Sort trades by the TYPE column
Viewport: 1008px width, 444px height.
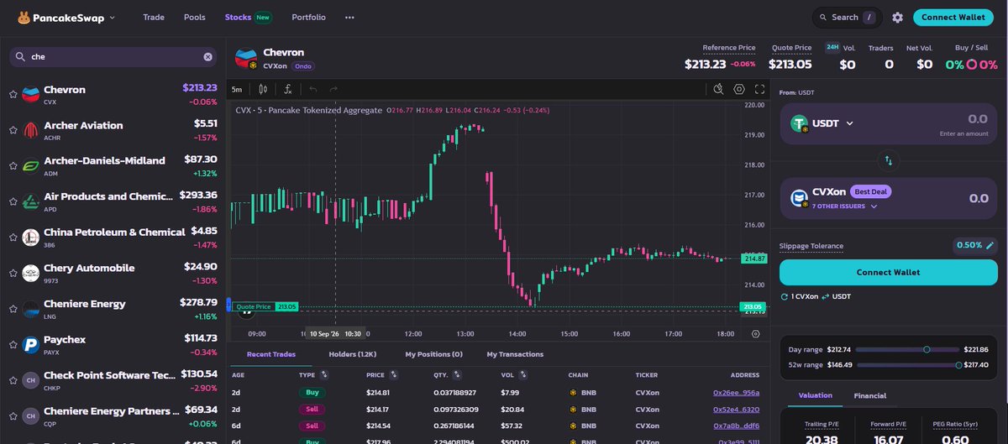pos(323,374)
